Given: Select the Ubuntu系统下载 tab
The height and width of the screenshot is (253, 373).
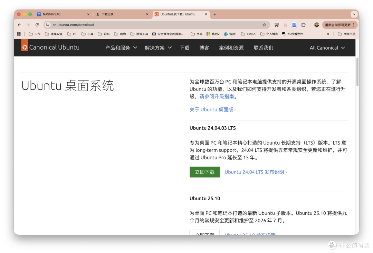Looking at the screenshot, I should [181, 14].
